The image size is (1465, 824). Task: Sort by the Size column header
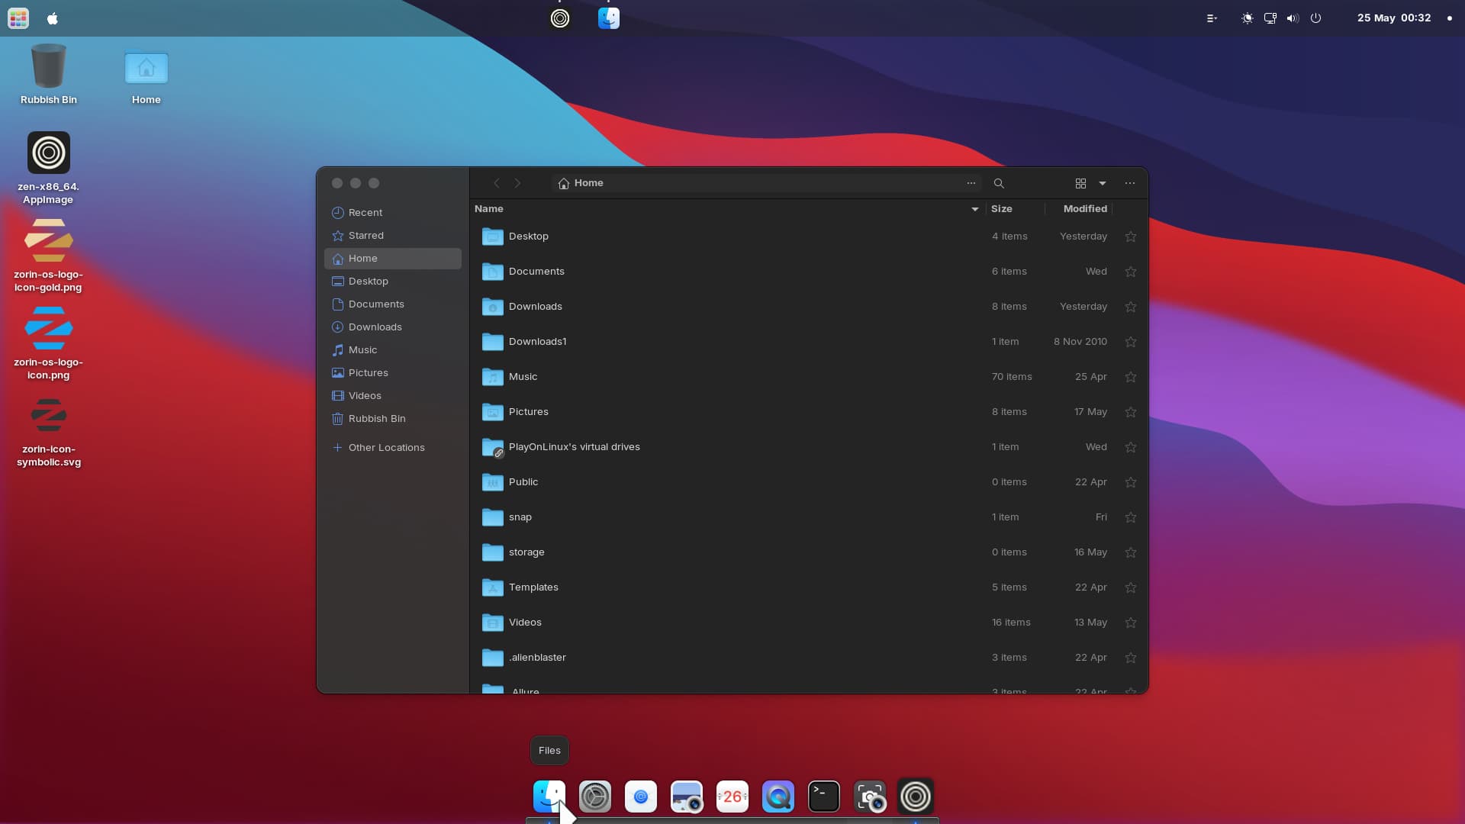tap(1002, 209)
